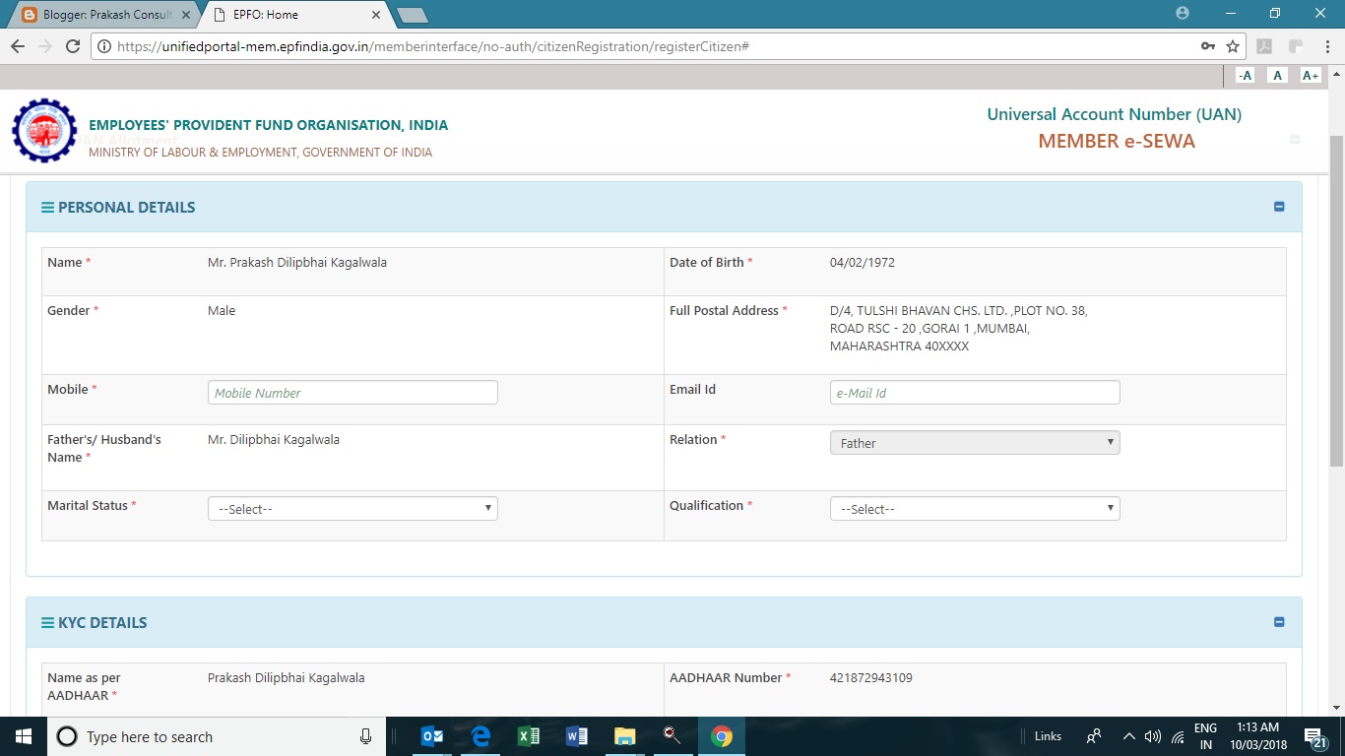Screen dimensions: 1345x756
Task: Click the grey extension icon next to Acrobat
Action: 1296,46
